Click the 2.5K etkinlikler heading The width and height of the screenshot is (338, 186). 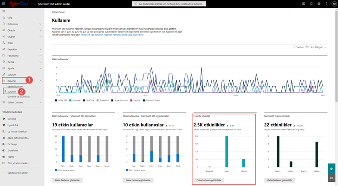tap(209, 125)
